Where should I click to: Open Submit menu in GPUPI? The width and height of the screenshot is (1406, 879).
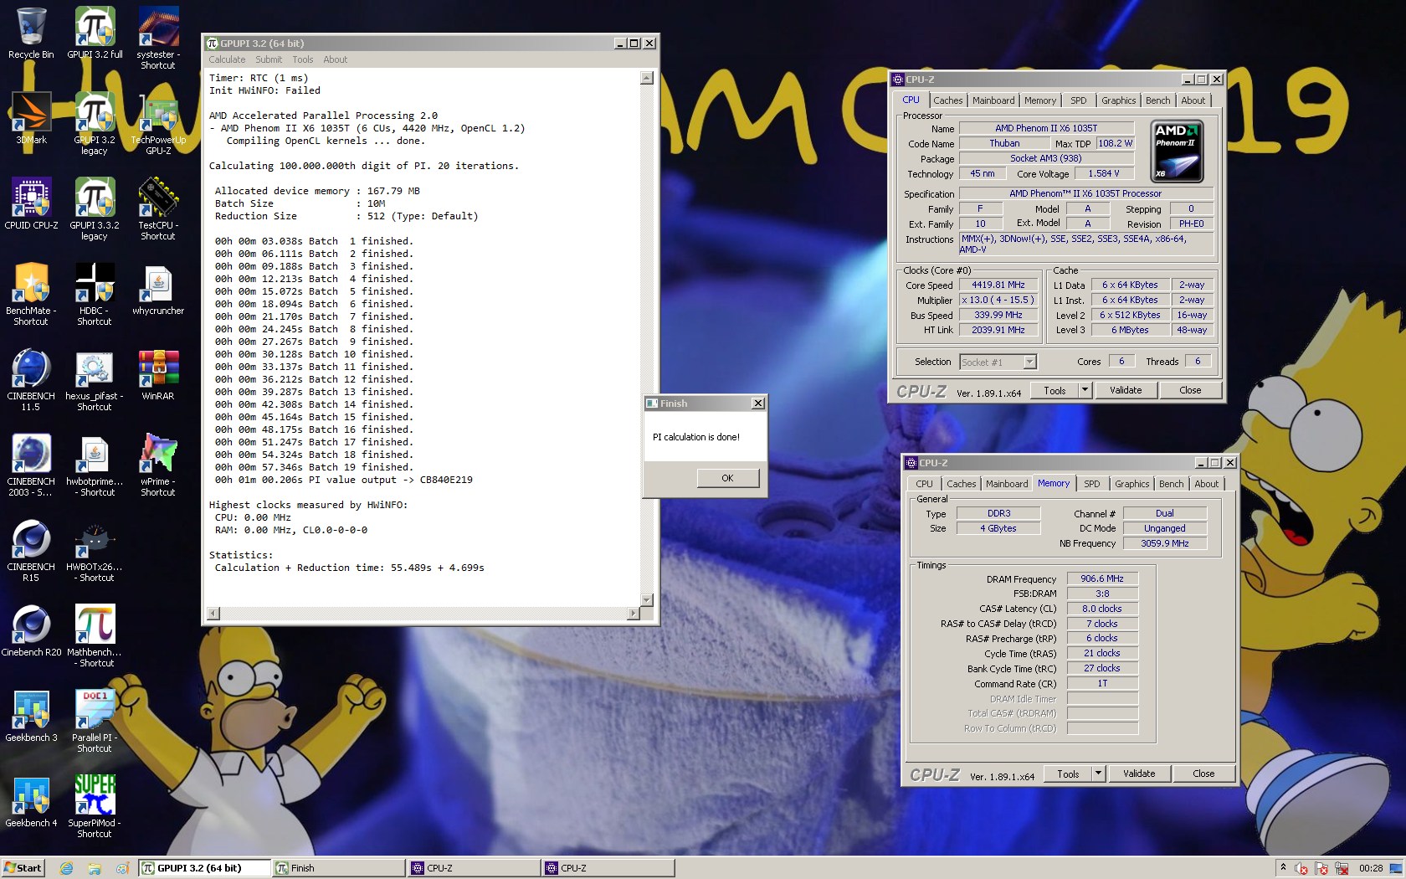269,59
